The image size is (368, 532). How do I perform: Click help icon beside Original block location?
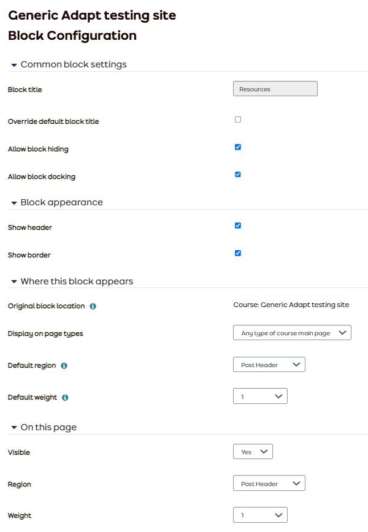(93, 306)
